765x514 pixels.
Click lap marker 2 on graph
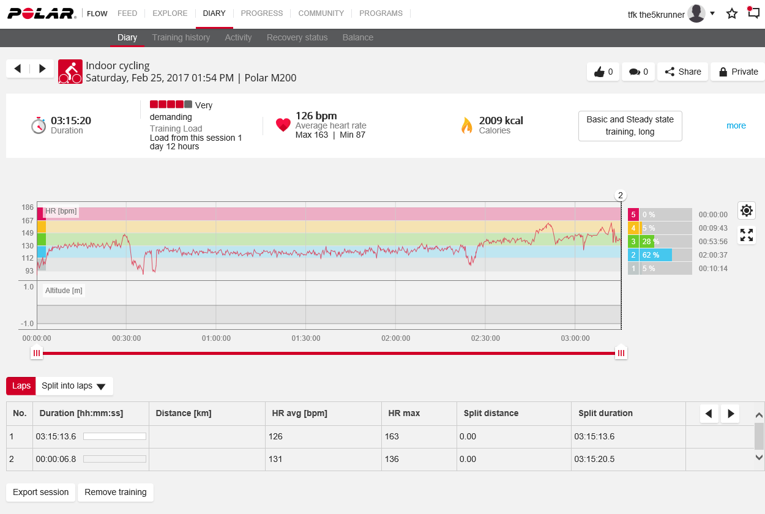click(621, 195)
